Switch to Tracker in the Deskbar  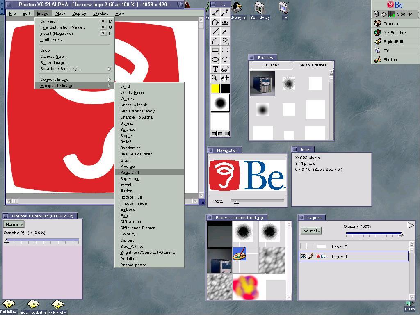click(395, 23)
